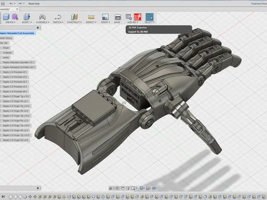Click the Redo arrow icon

tap(20, 3)
